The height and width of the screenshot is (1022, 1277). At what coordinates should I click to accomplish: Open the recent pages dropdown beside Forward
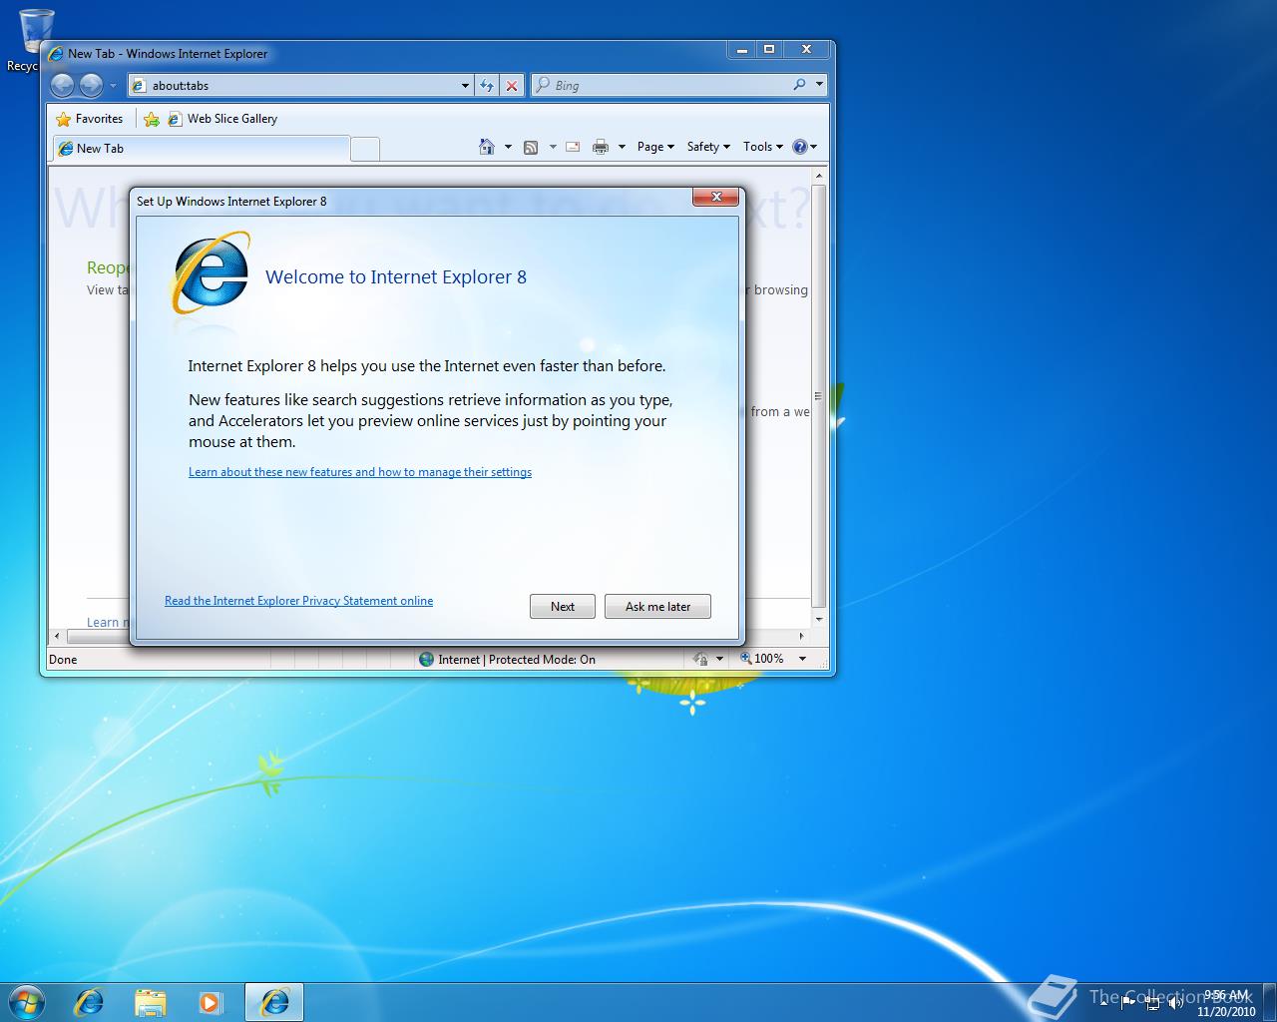[x=113, y=86]
